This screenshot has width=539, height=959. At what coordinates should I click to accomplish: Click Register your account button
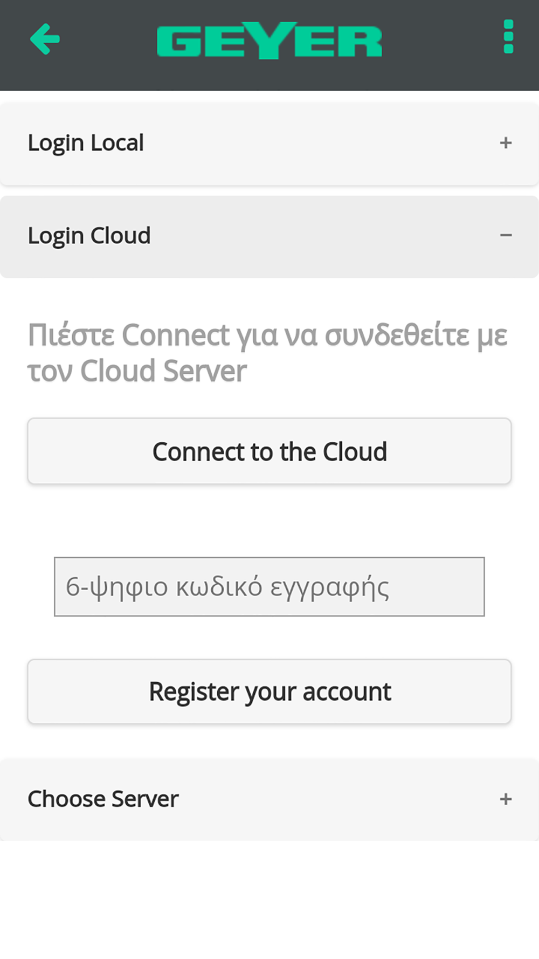click(269, 691)
